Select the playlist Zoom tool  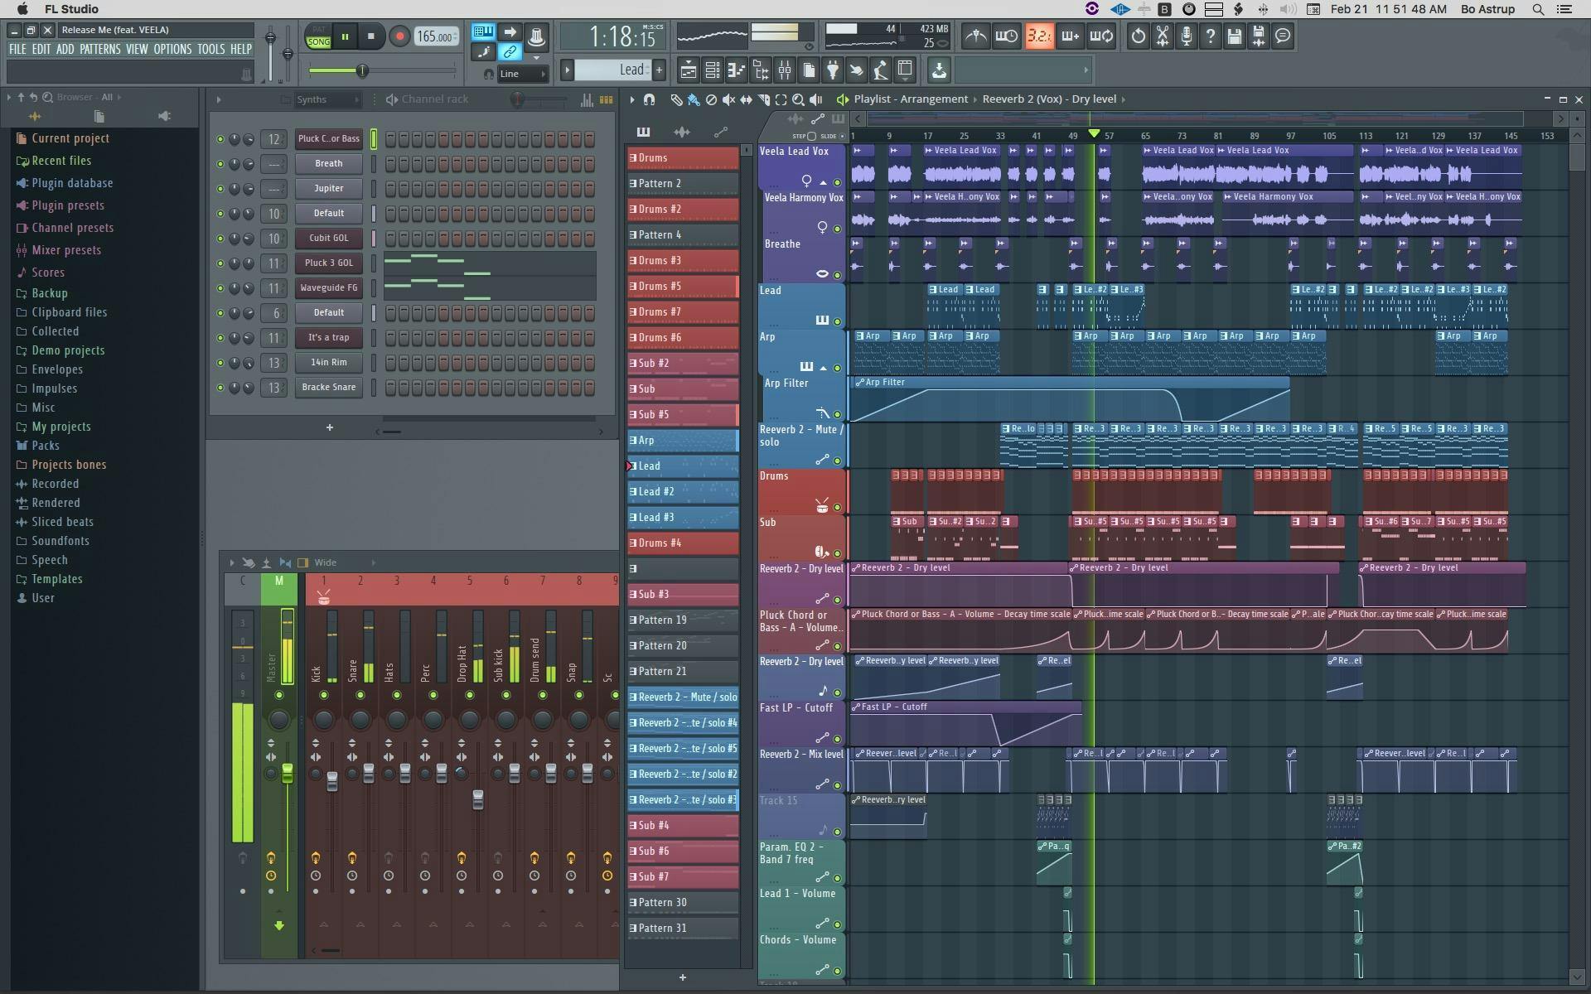coord(798,99)
